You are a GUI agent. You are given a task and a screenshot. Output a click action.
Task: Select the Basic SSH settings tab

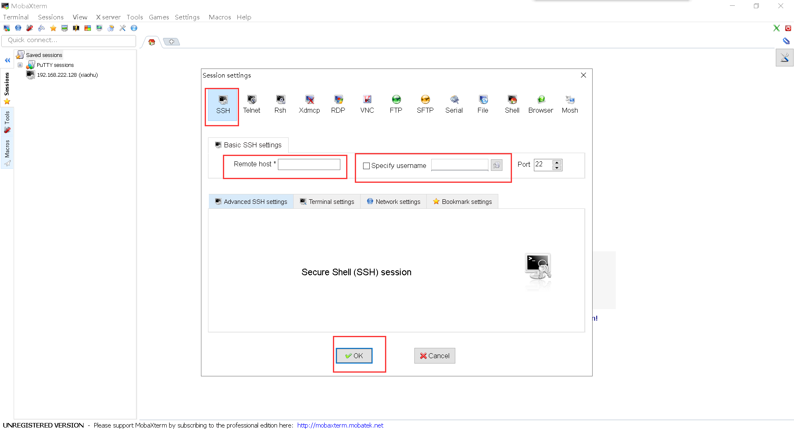click(248, 145)
